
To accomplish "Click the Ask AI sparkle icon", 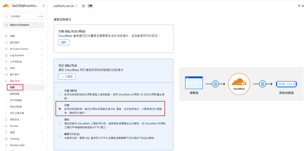I will coord(299,6).
